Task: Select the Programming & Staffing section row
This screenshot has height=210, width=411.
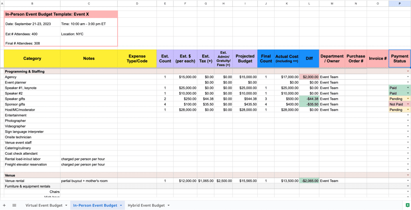Action: [x=207, y=71]
